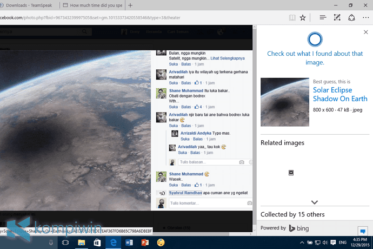
Task: Click the Bing logo
Action: point(299,228)
